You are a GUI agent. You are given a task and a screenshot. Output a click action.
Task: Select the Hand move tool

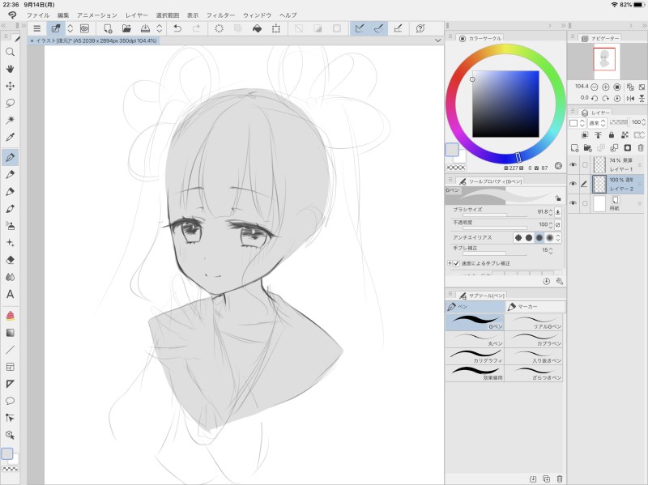click(10, 69)
